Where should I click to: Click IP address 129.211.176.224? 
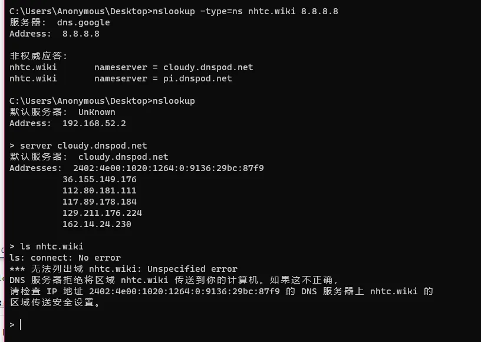point(102,213)
